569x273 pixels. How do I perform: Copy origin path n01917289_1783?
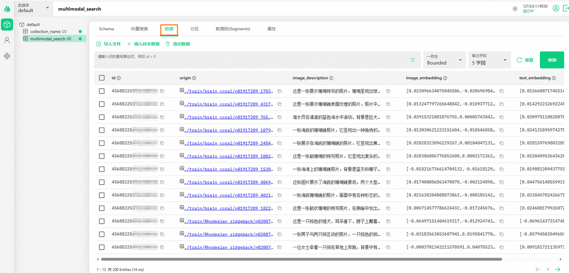pyautogui.click(x=280, y=91)
